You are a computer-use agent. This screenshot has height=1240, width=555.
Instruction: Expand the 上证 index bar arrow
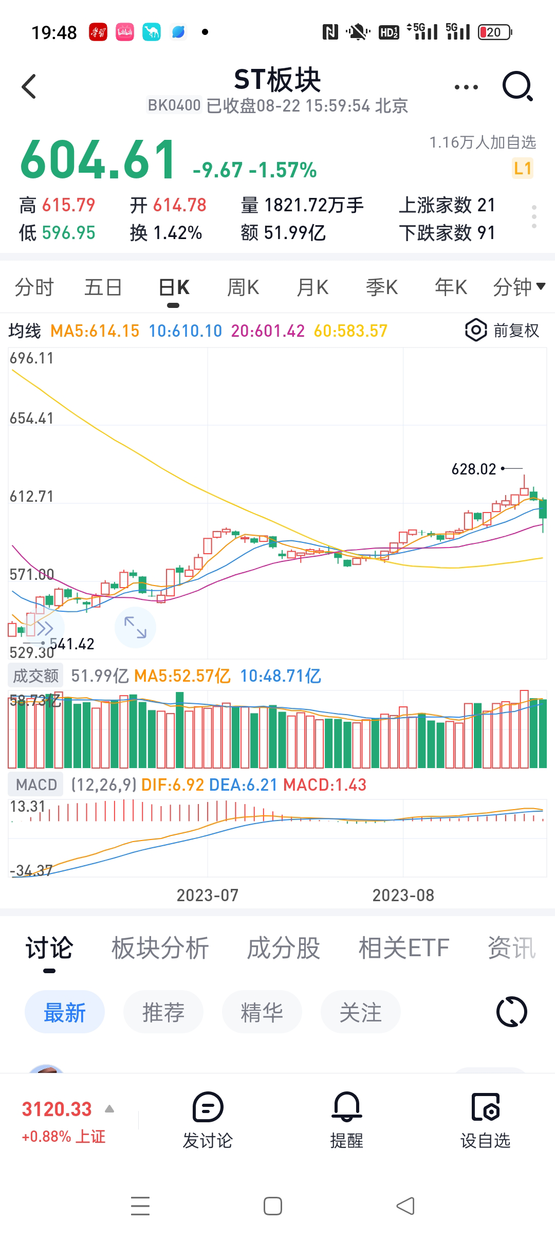coord(109,1109)
